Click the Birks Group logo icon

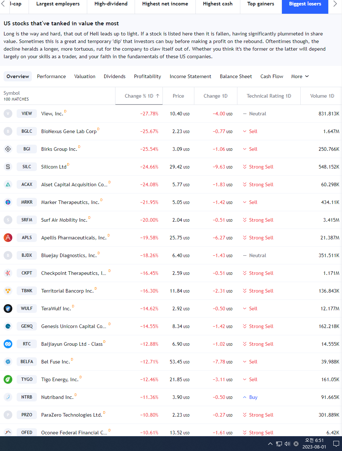[x=8, y=149]
